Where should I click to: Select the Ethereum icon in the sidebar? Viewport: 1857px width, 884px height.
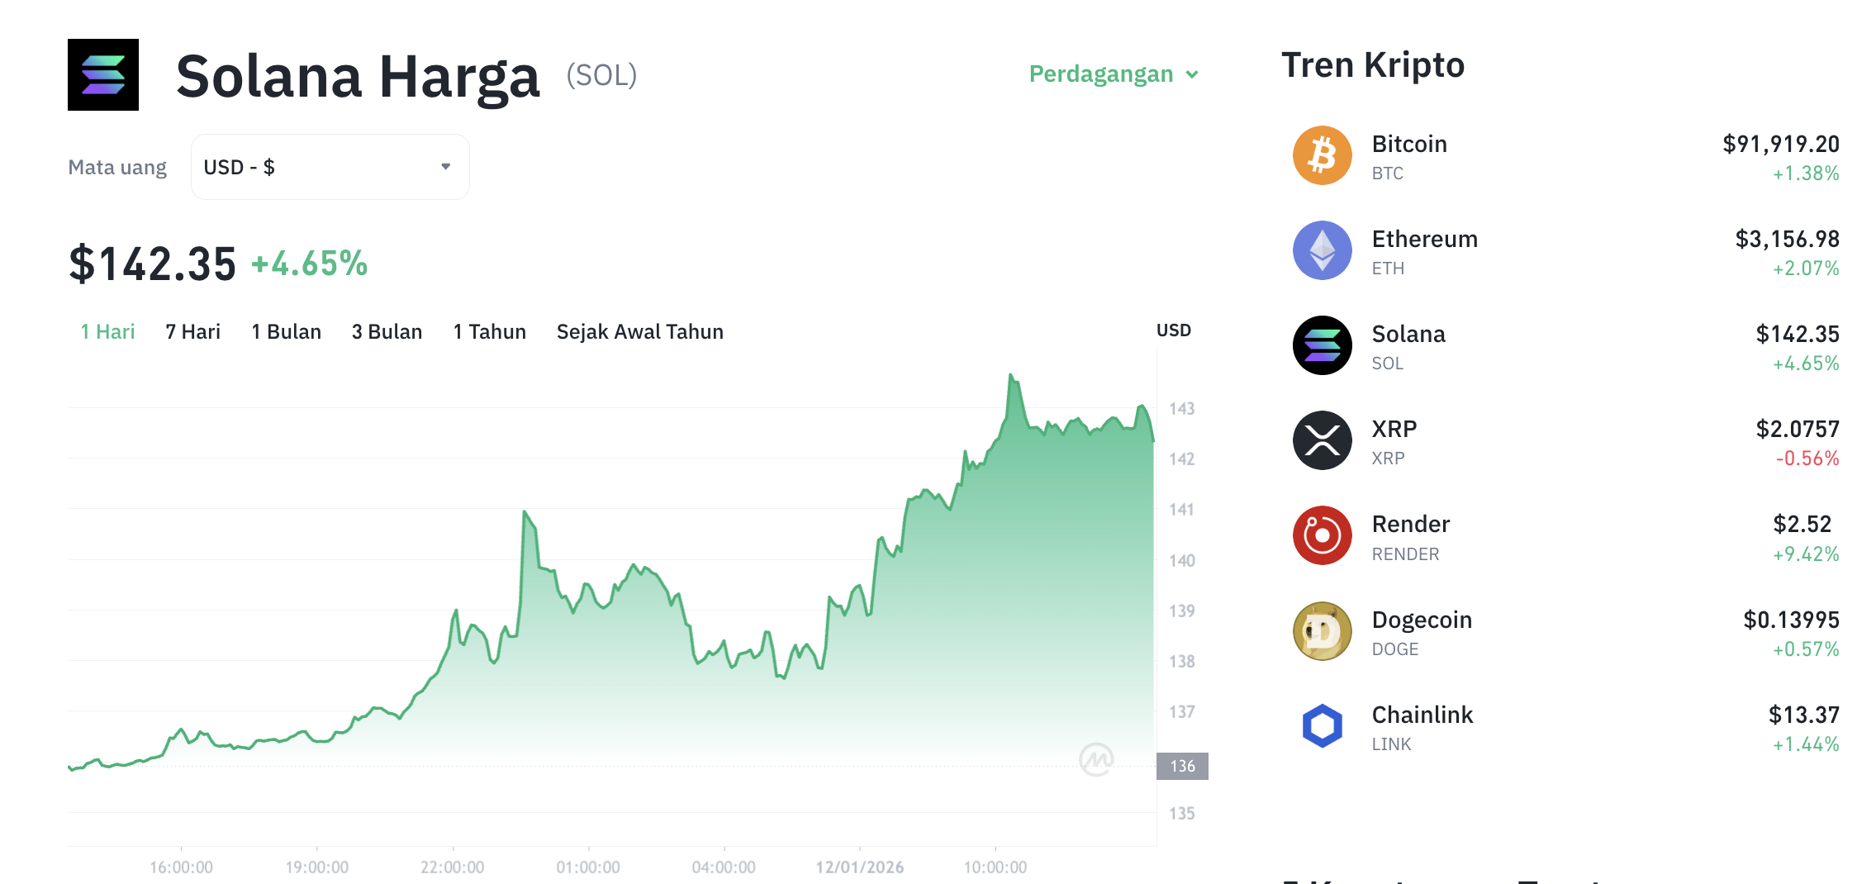click(x=1322, y=250)
